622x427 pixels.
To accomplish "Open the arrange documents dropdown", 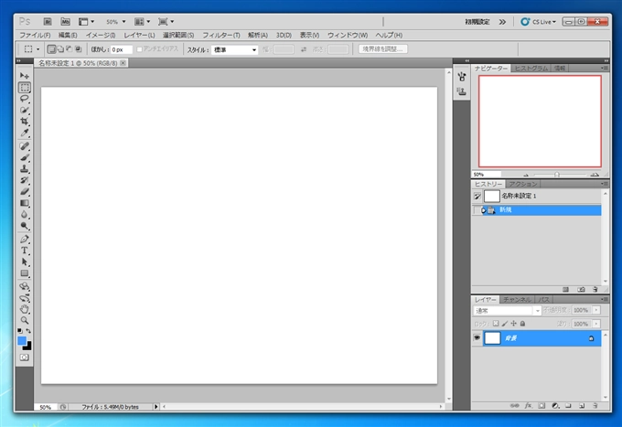I will (x=142, y=21).
